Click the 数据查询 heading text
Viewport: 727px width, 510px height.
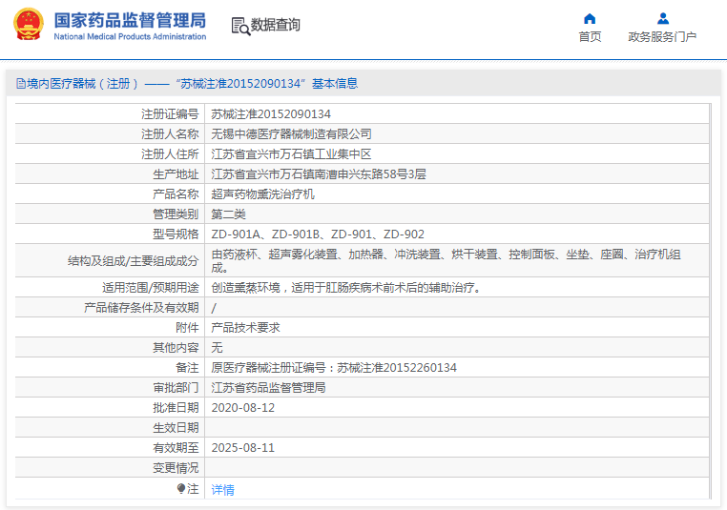[x=276, y=25]
